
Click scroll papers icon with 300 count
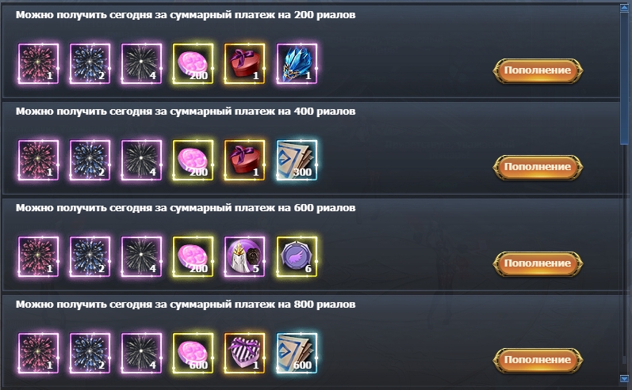[x=297, y=160]
